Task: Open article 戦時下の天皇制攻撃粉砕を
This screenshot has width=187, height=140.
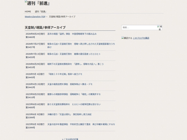Action: 75,64
